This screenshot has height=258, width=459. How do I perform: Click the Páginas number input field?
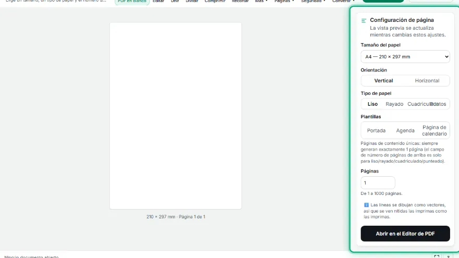point(378,183)
